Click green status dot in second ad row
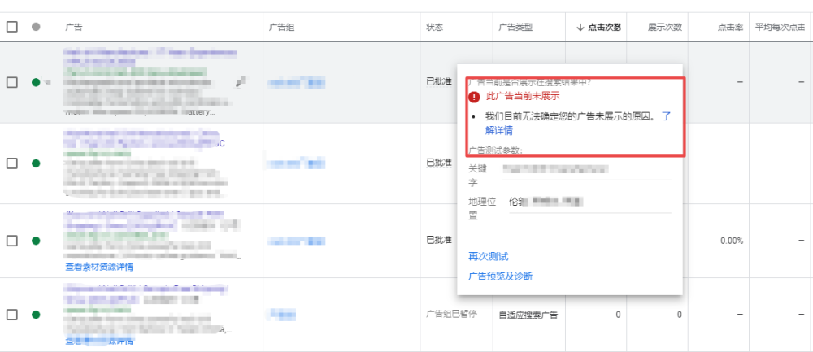Image resolution: width=813 pixels, height=352 pixels. click(36, 163)
